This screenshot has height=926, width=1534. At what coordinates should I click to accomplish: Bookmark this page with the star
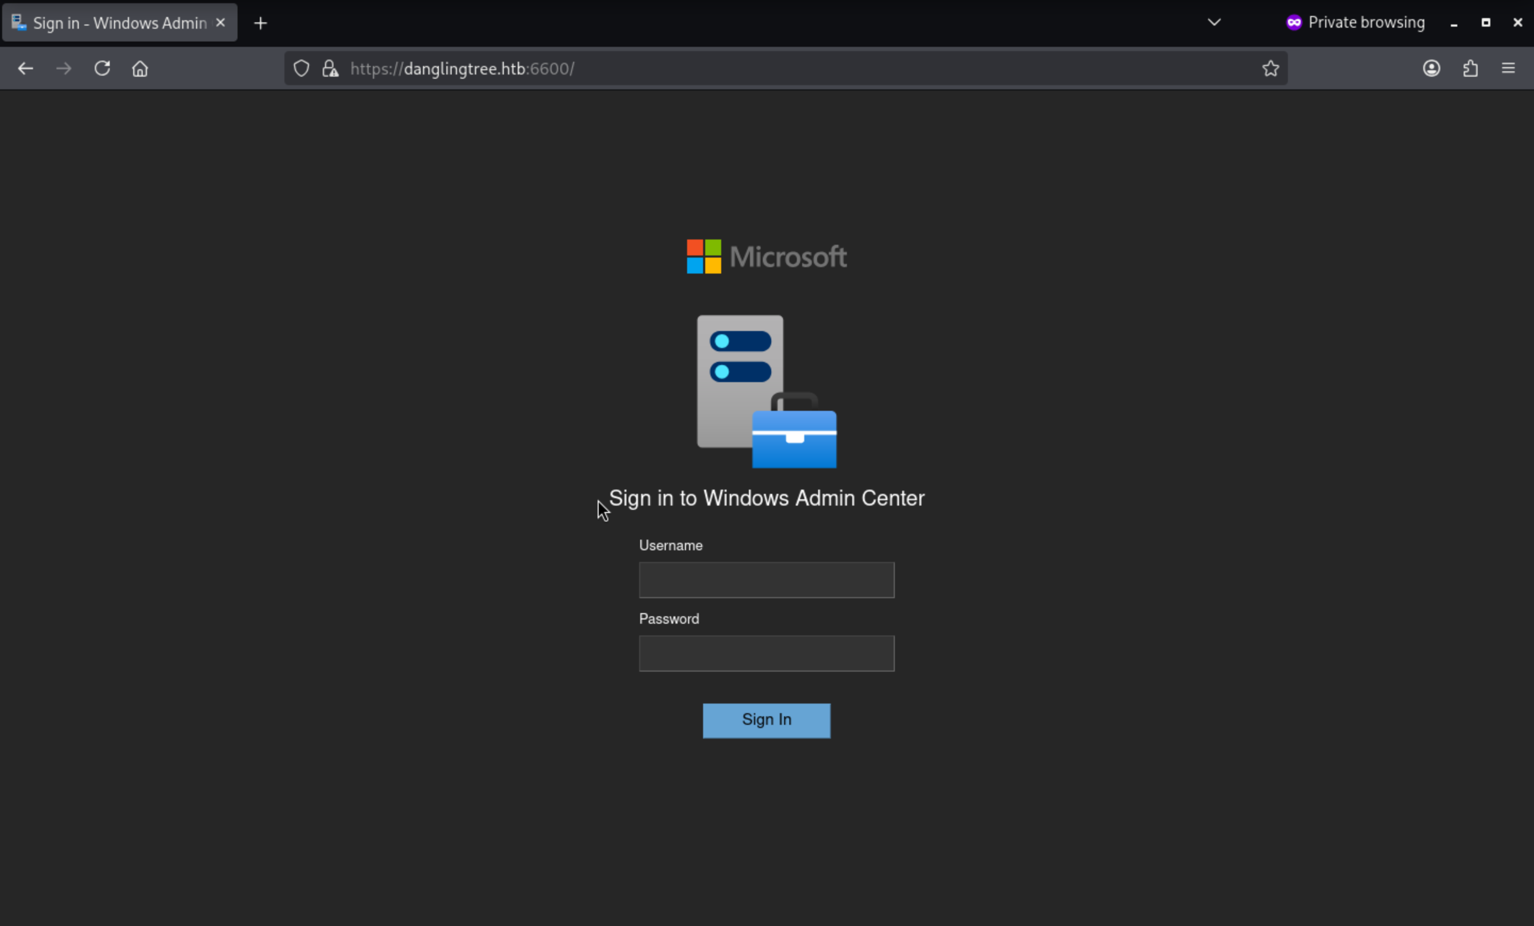1271,69
